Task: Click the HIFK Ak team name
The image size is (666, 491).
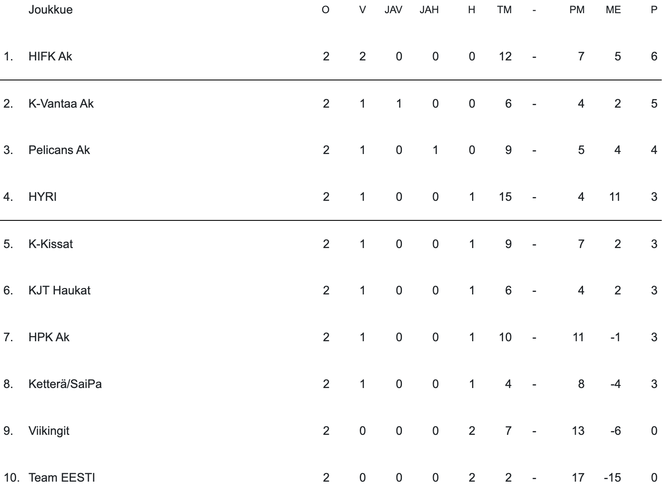Action: click(50, 56)
